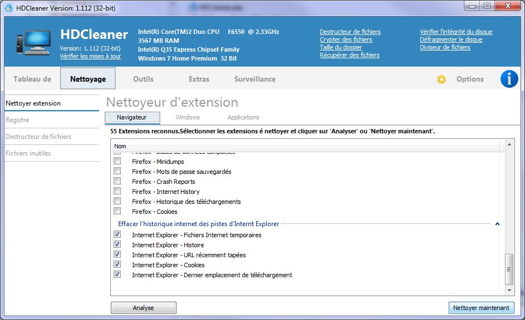525x320 pixels.
Task: Click the list scrollbar up arrow
Action: point(509,144)
